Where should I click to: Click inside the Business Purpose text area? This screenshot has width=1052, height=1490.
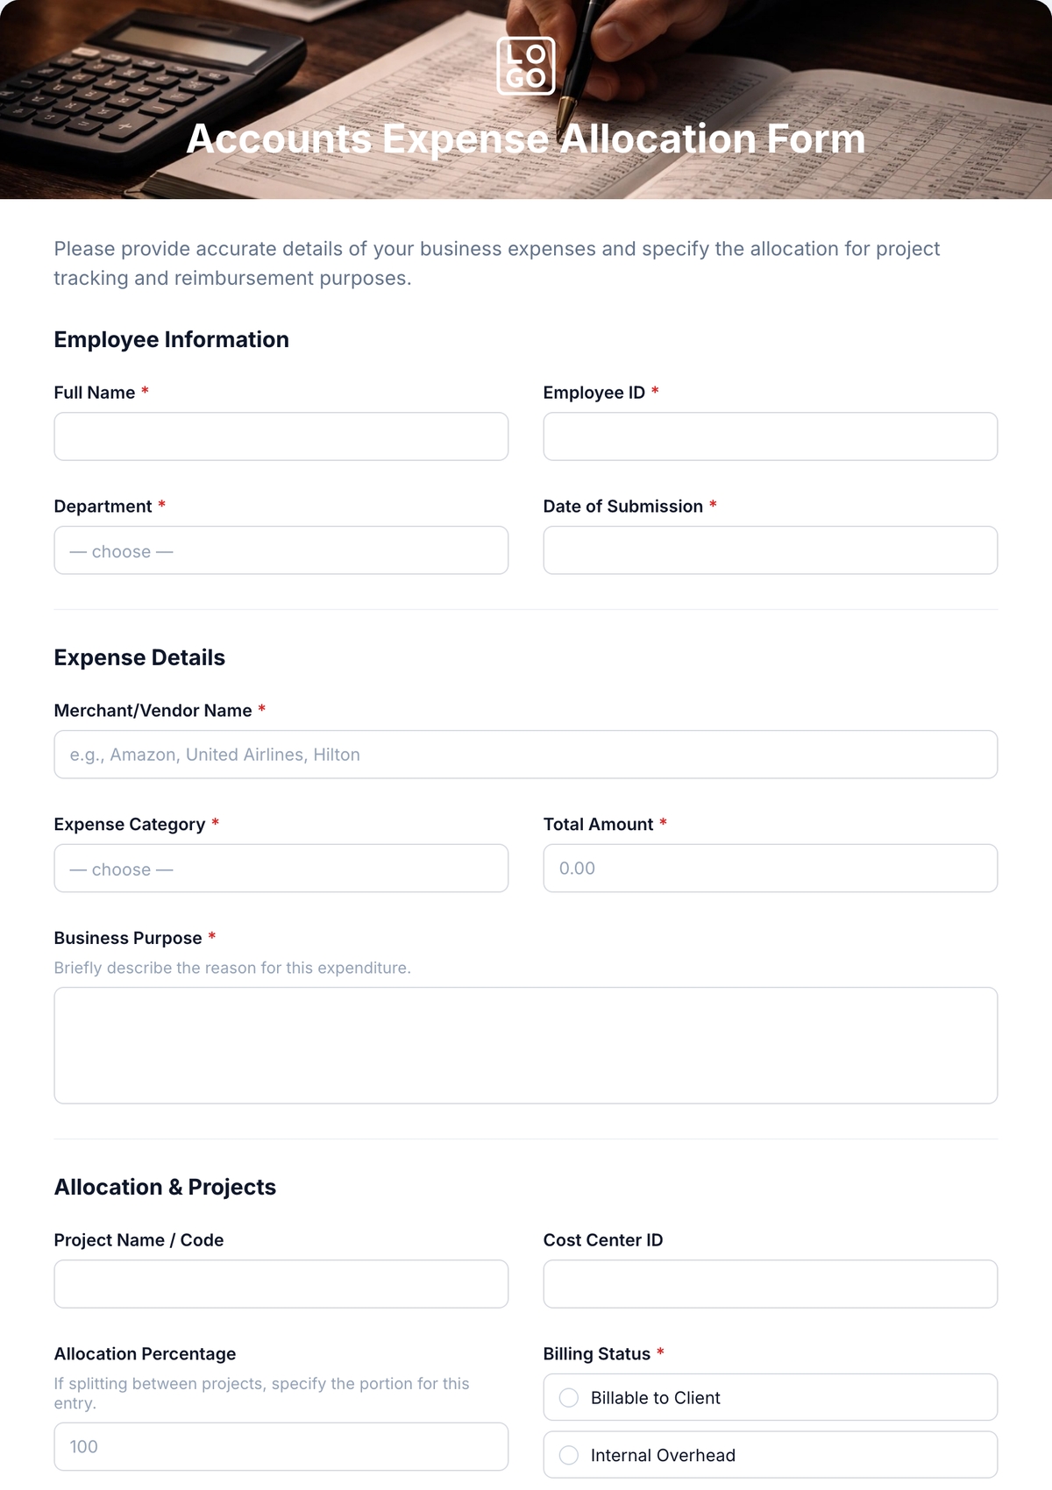click(x=526, y=1046)
